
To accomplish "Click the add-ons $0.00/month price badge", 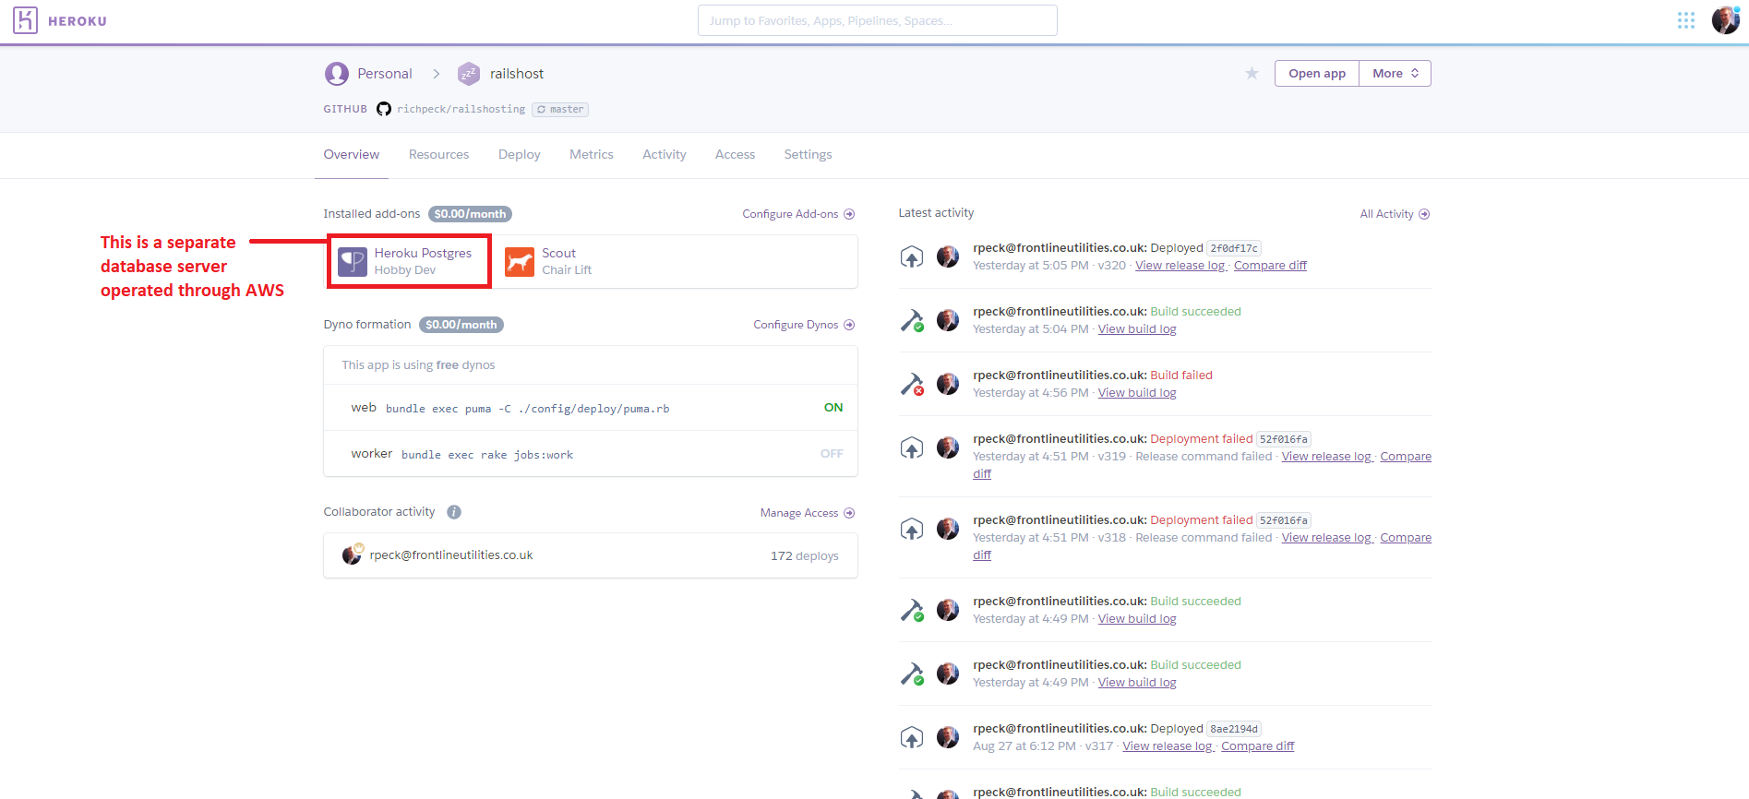I will pyautogui.click(x=470, y=214).
